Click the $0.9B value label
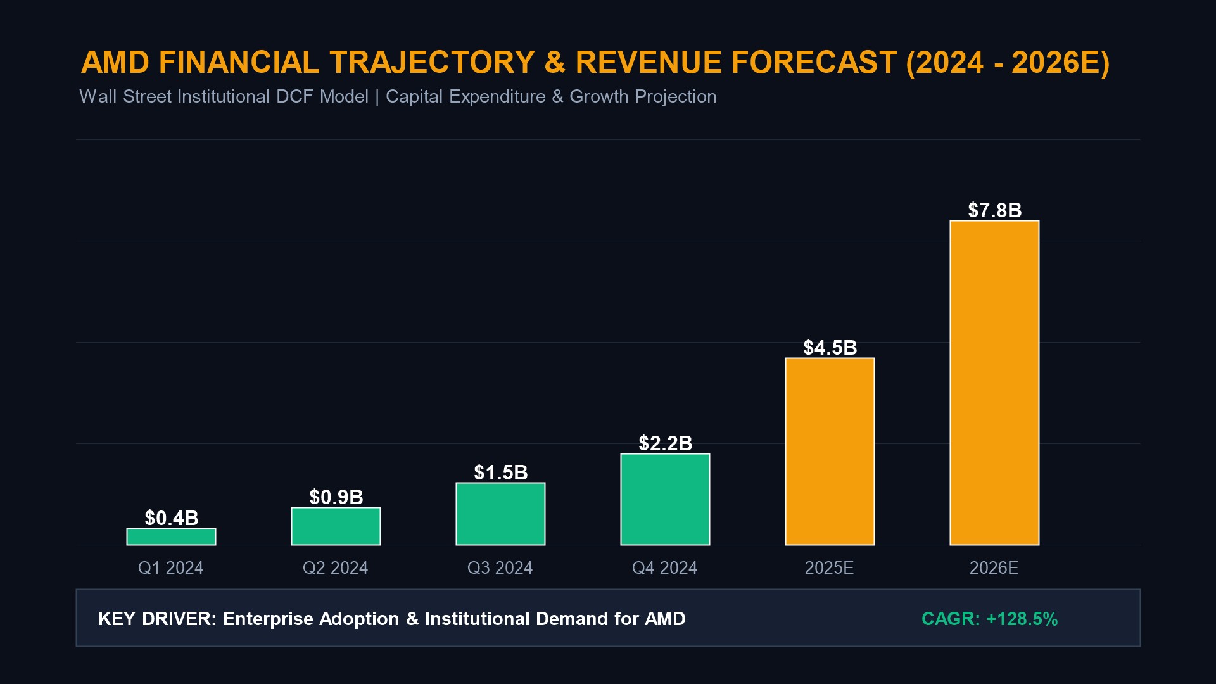This screenshot has width=1216, height=684. click(336, 497)
